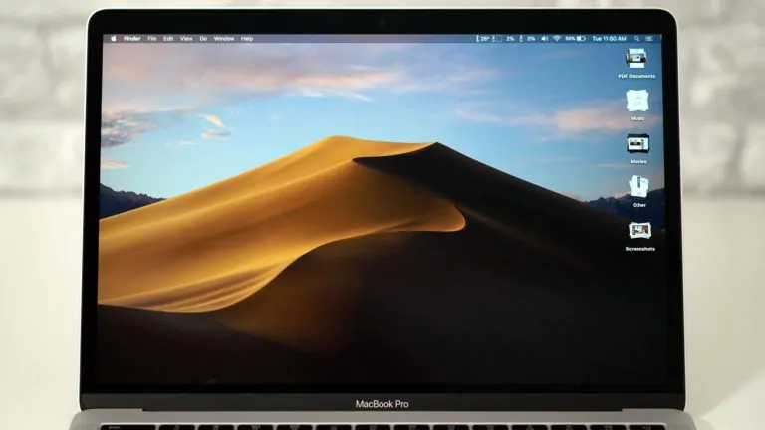Expand the Screenshots stack on desktop
Viewport: 765px width, 430px height.
tap(639, 231)
